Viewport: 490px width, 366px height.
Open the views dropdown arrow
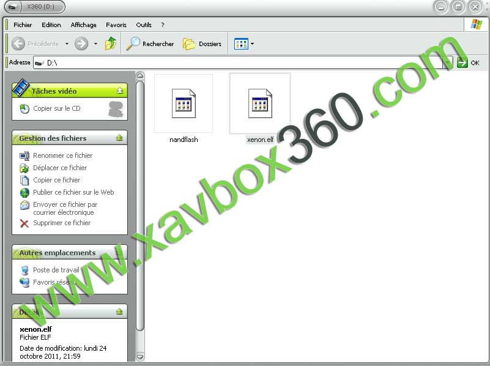click(x=252, y=44)
